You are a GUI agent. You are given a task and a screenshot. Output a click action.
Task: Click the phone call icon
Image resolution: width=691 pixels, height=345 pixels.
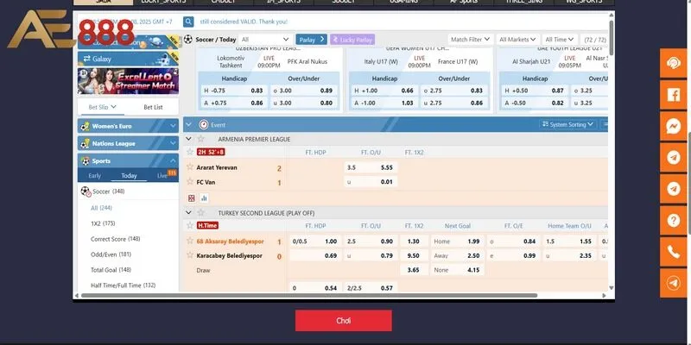[674, 252]
